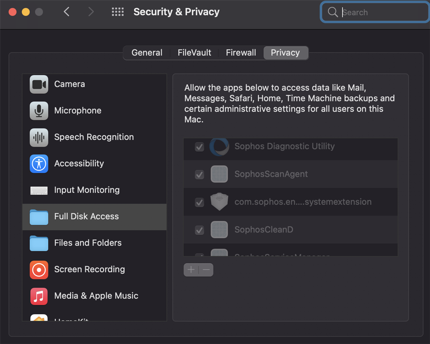The width and height of the screenshot is (430, 344).
Task: Click the Input Monitoring keyboard icon
Action: (x=39, y=190)
